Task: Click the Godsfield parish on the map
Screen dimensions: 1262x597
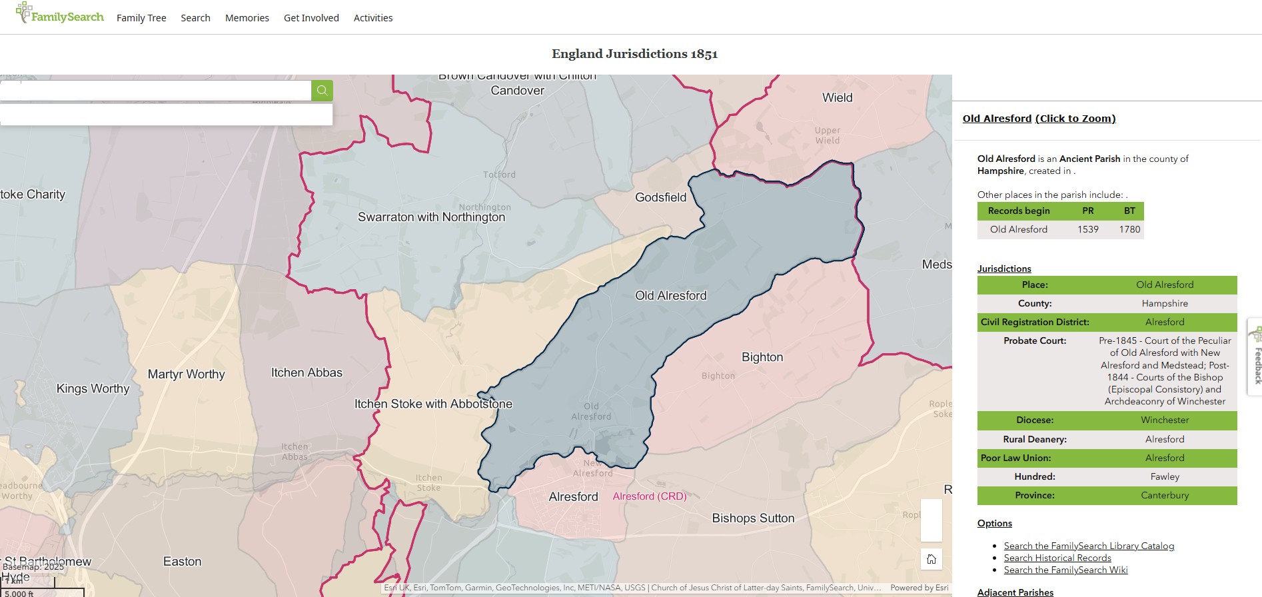Action: [x=660, y=197]
